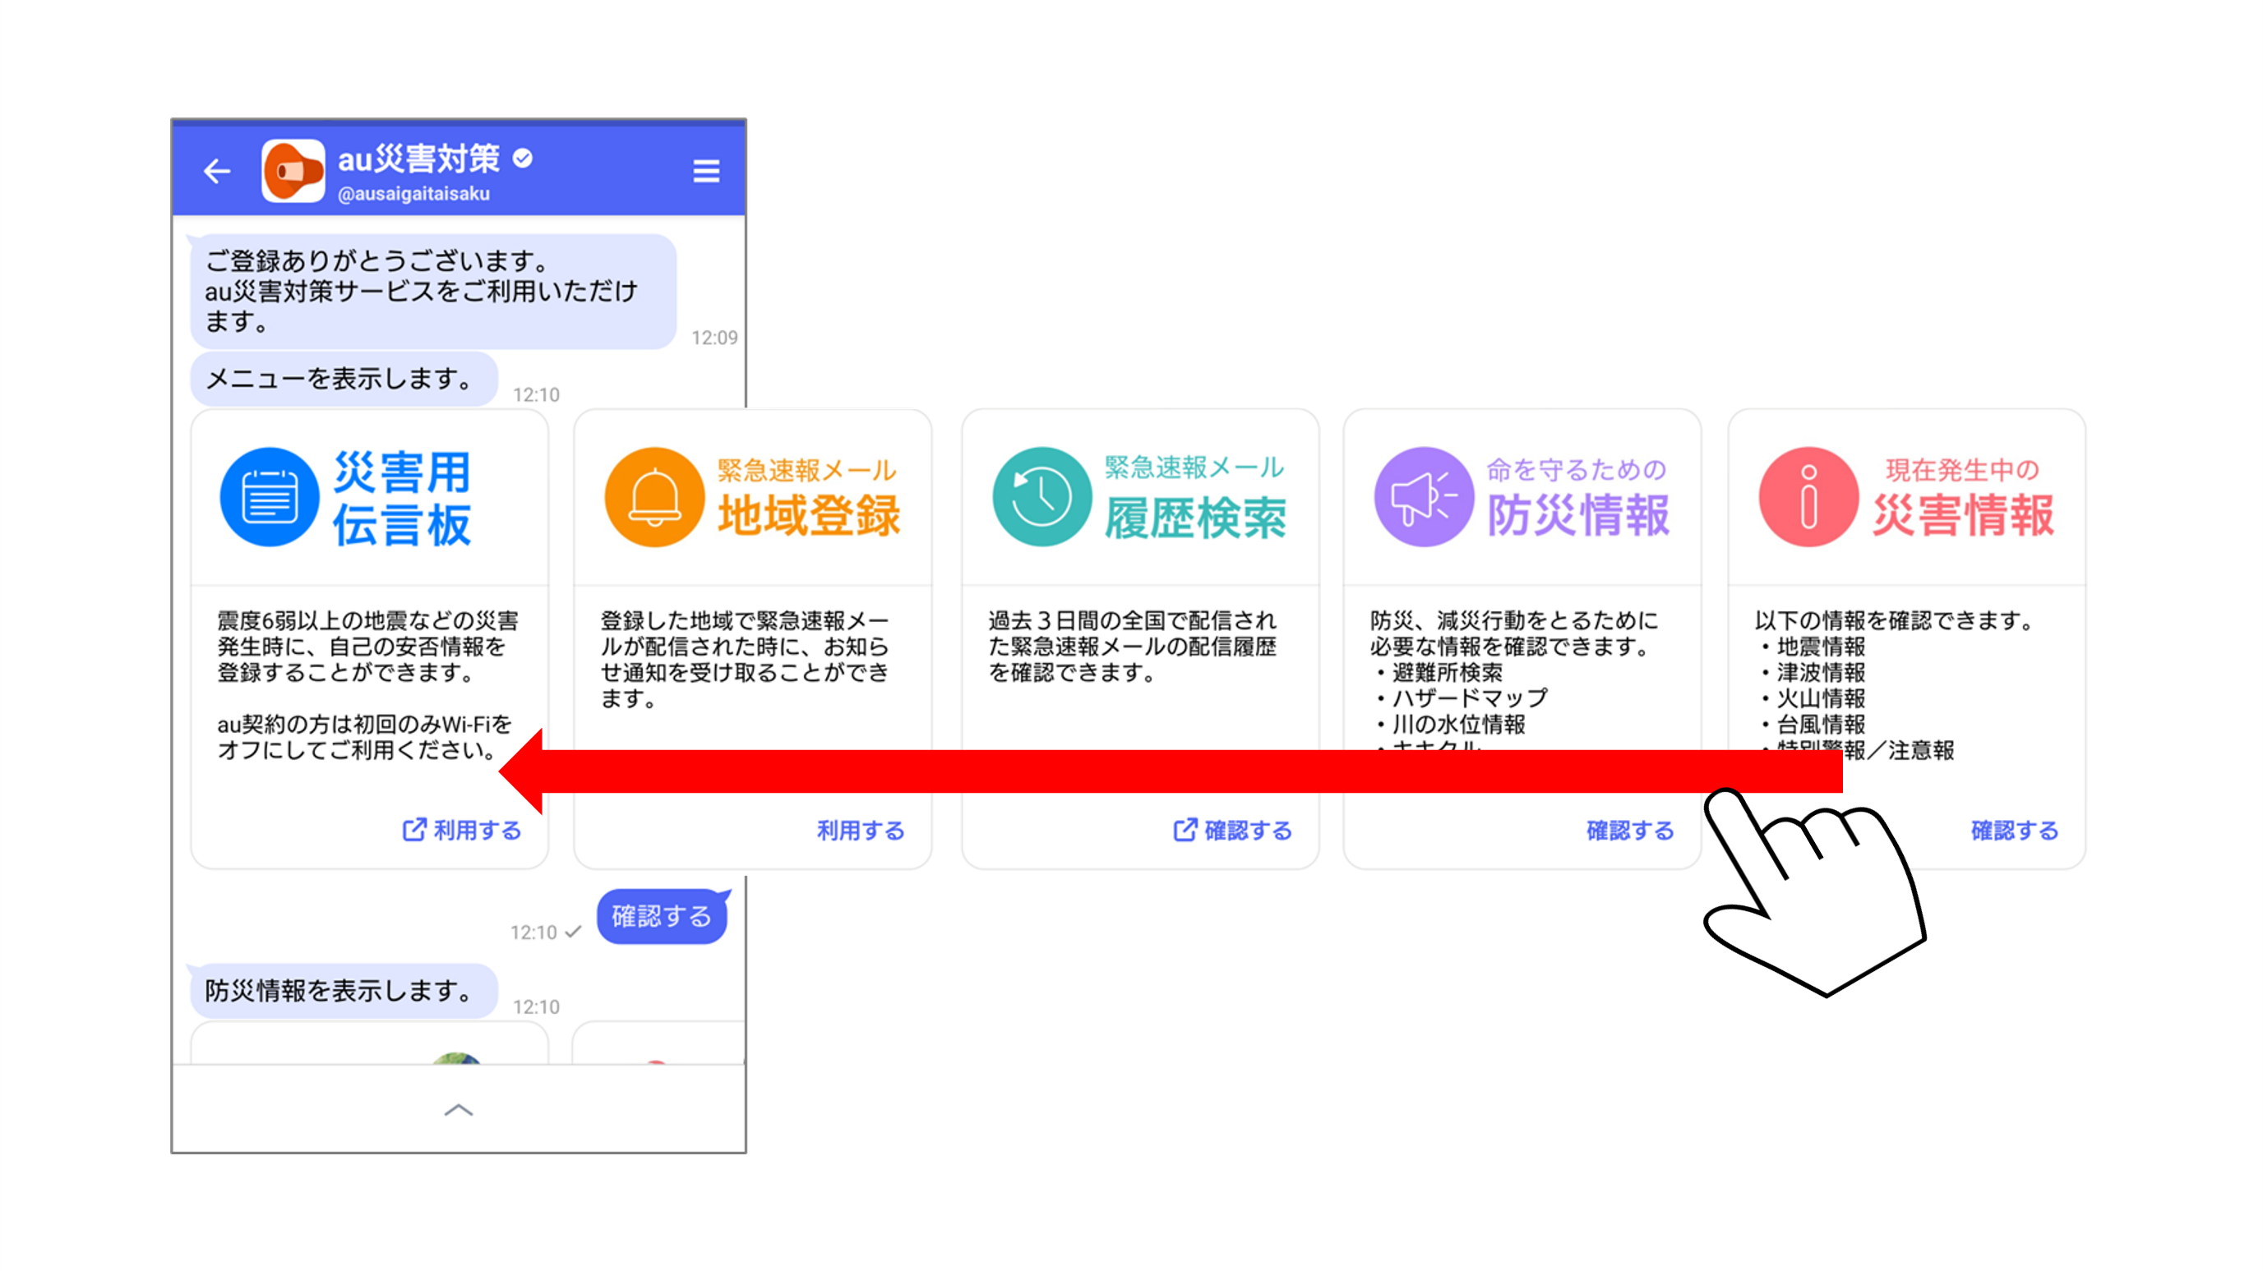The height and width of the screenshot is (1271, 2263).
Task: Click the 地震情報 list entry
Action: coord(1813,647)
